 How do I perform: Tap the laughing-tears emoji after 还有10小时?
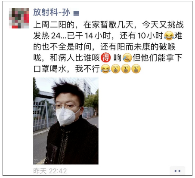(169, 36)
